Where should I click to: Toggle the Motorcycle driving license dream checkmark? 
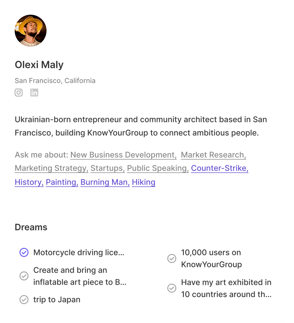[x=24, y=253]
